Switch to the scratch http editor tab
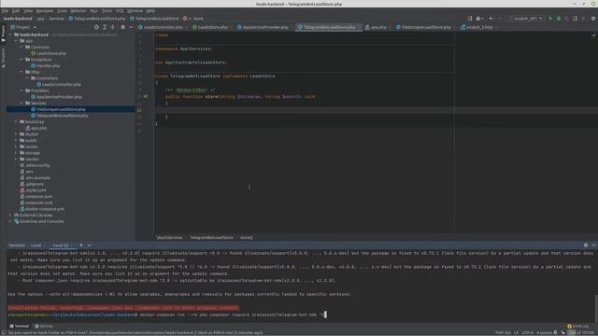The height and width of the screenshot is (336, 598). [478, 27]
